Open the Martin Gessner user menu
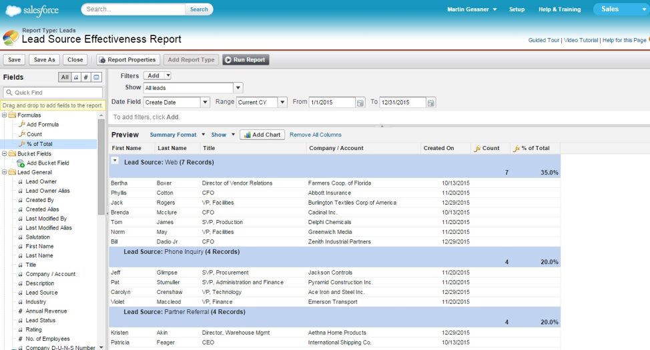Image resolution: width=650 pixels, height=350 pixels. pyautogui.click(x=472, y=9)
